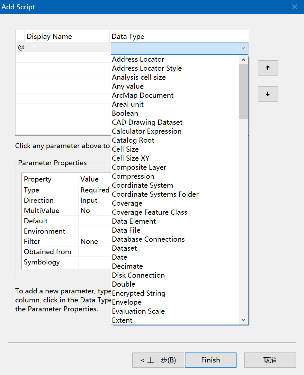The image size is (304, 375).
Task: Click the 上一步(B) back button
Action: pos(158,360)
